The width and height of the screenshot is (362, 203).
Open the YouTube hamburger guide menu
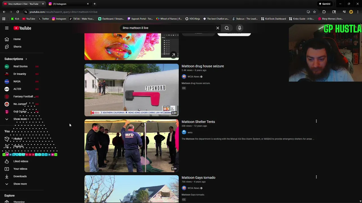tap(7, 28)
